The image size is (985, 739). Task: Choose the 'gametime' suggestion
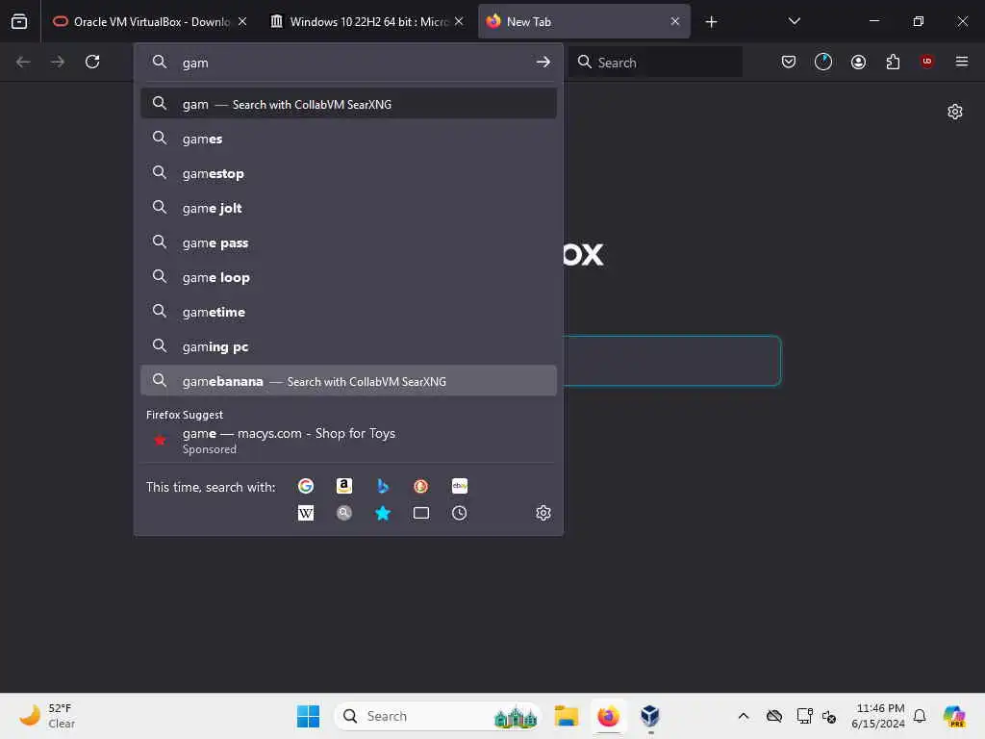[348, 311]
